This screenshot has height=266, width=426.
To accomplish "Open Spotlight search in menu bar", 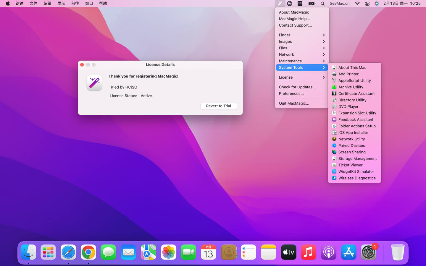I will 322,4.
